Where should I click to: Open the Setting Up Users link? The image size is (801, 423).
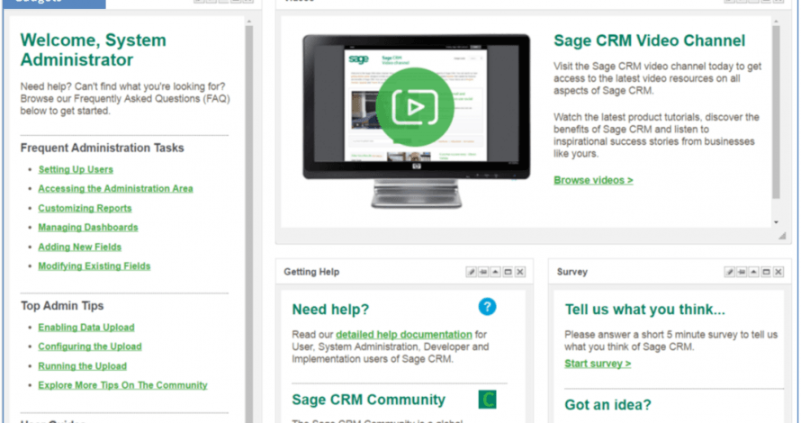[76, 169]
